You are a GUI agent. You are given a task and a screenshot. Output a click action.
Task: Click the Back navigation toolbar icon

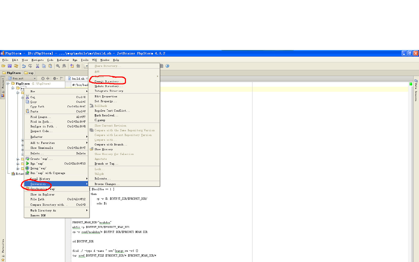point(72,66)
